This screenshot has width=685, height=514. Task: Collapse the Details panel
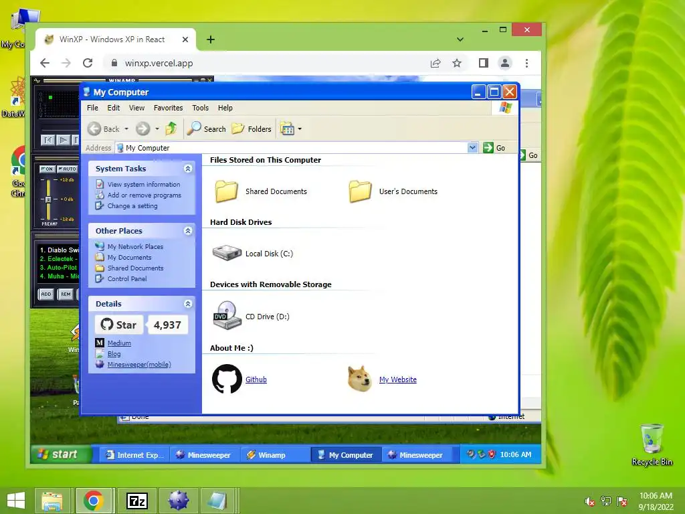coord(188,304)
